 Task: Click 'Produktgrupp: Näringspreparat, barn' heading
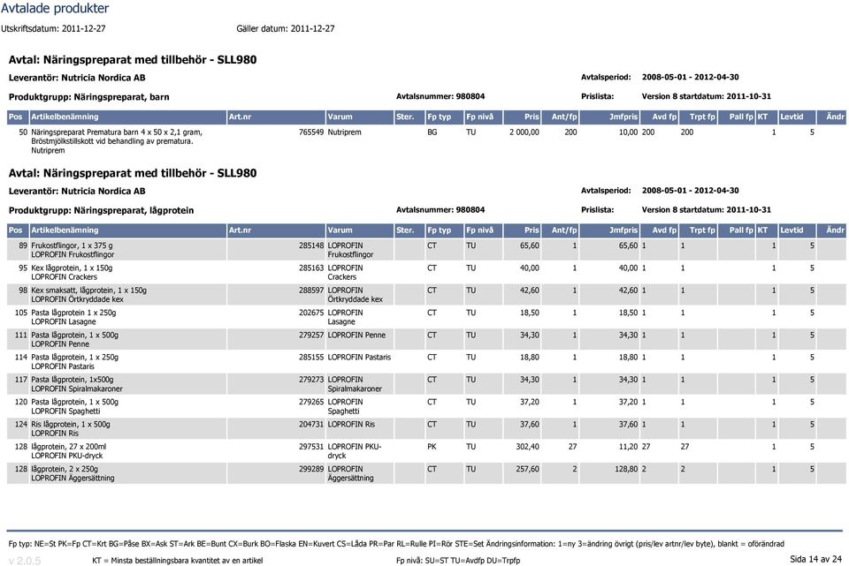pos(88,97)
